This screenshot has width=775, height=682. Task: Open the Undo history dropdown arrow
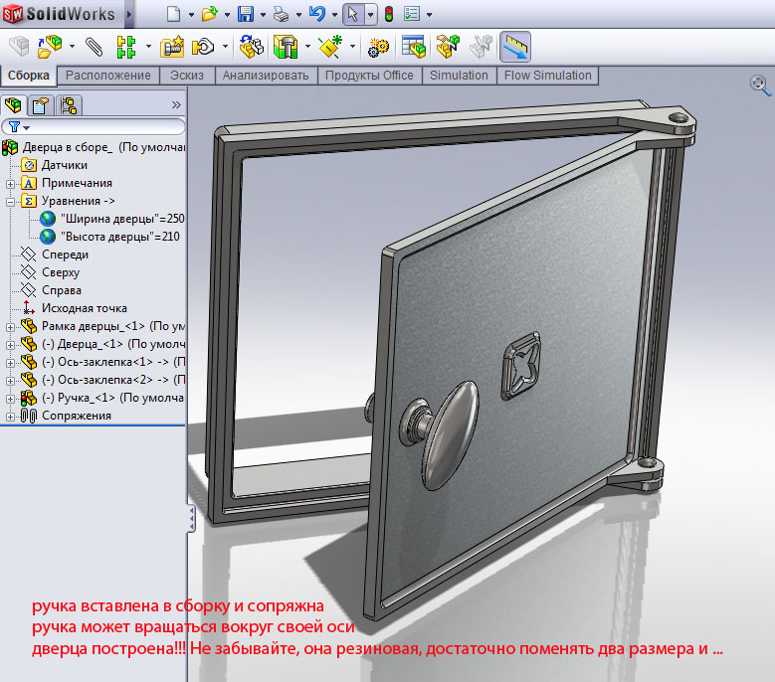(x=332, y=15)
